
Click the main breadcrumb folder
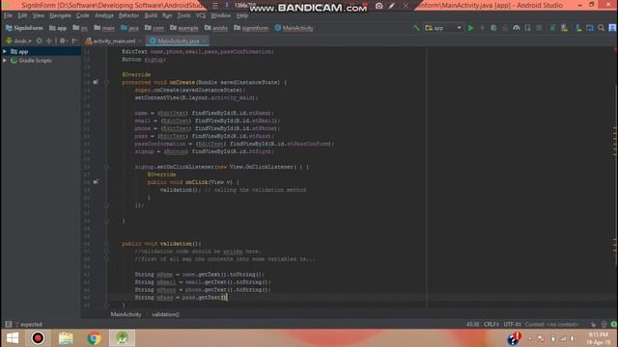pos(104,28)
